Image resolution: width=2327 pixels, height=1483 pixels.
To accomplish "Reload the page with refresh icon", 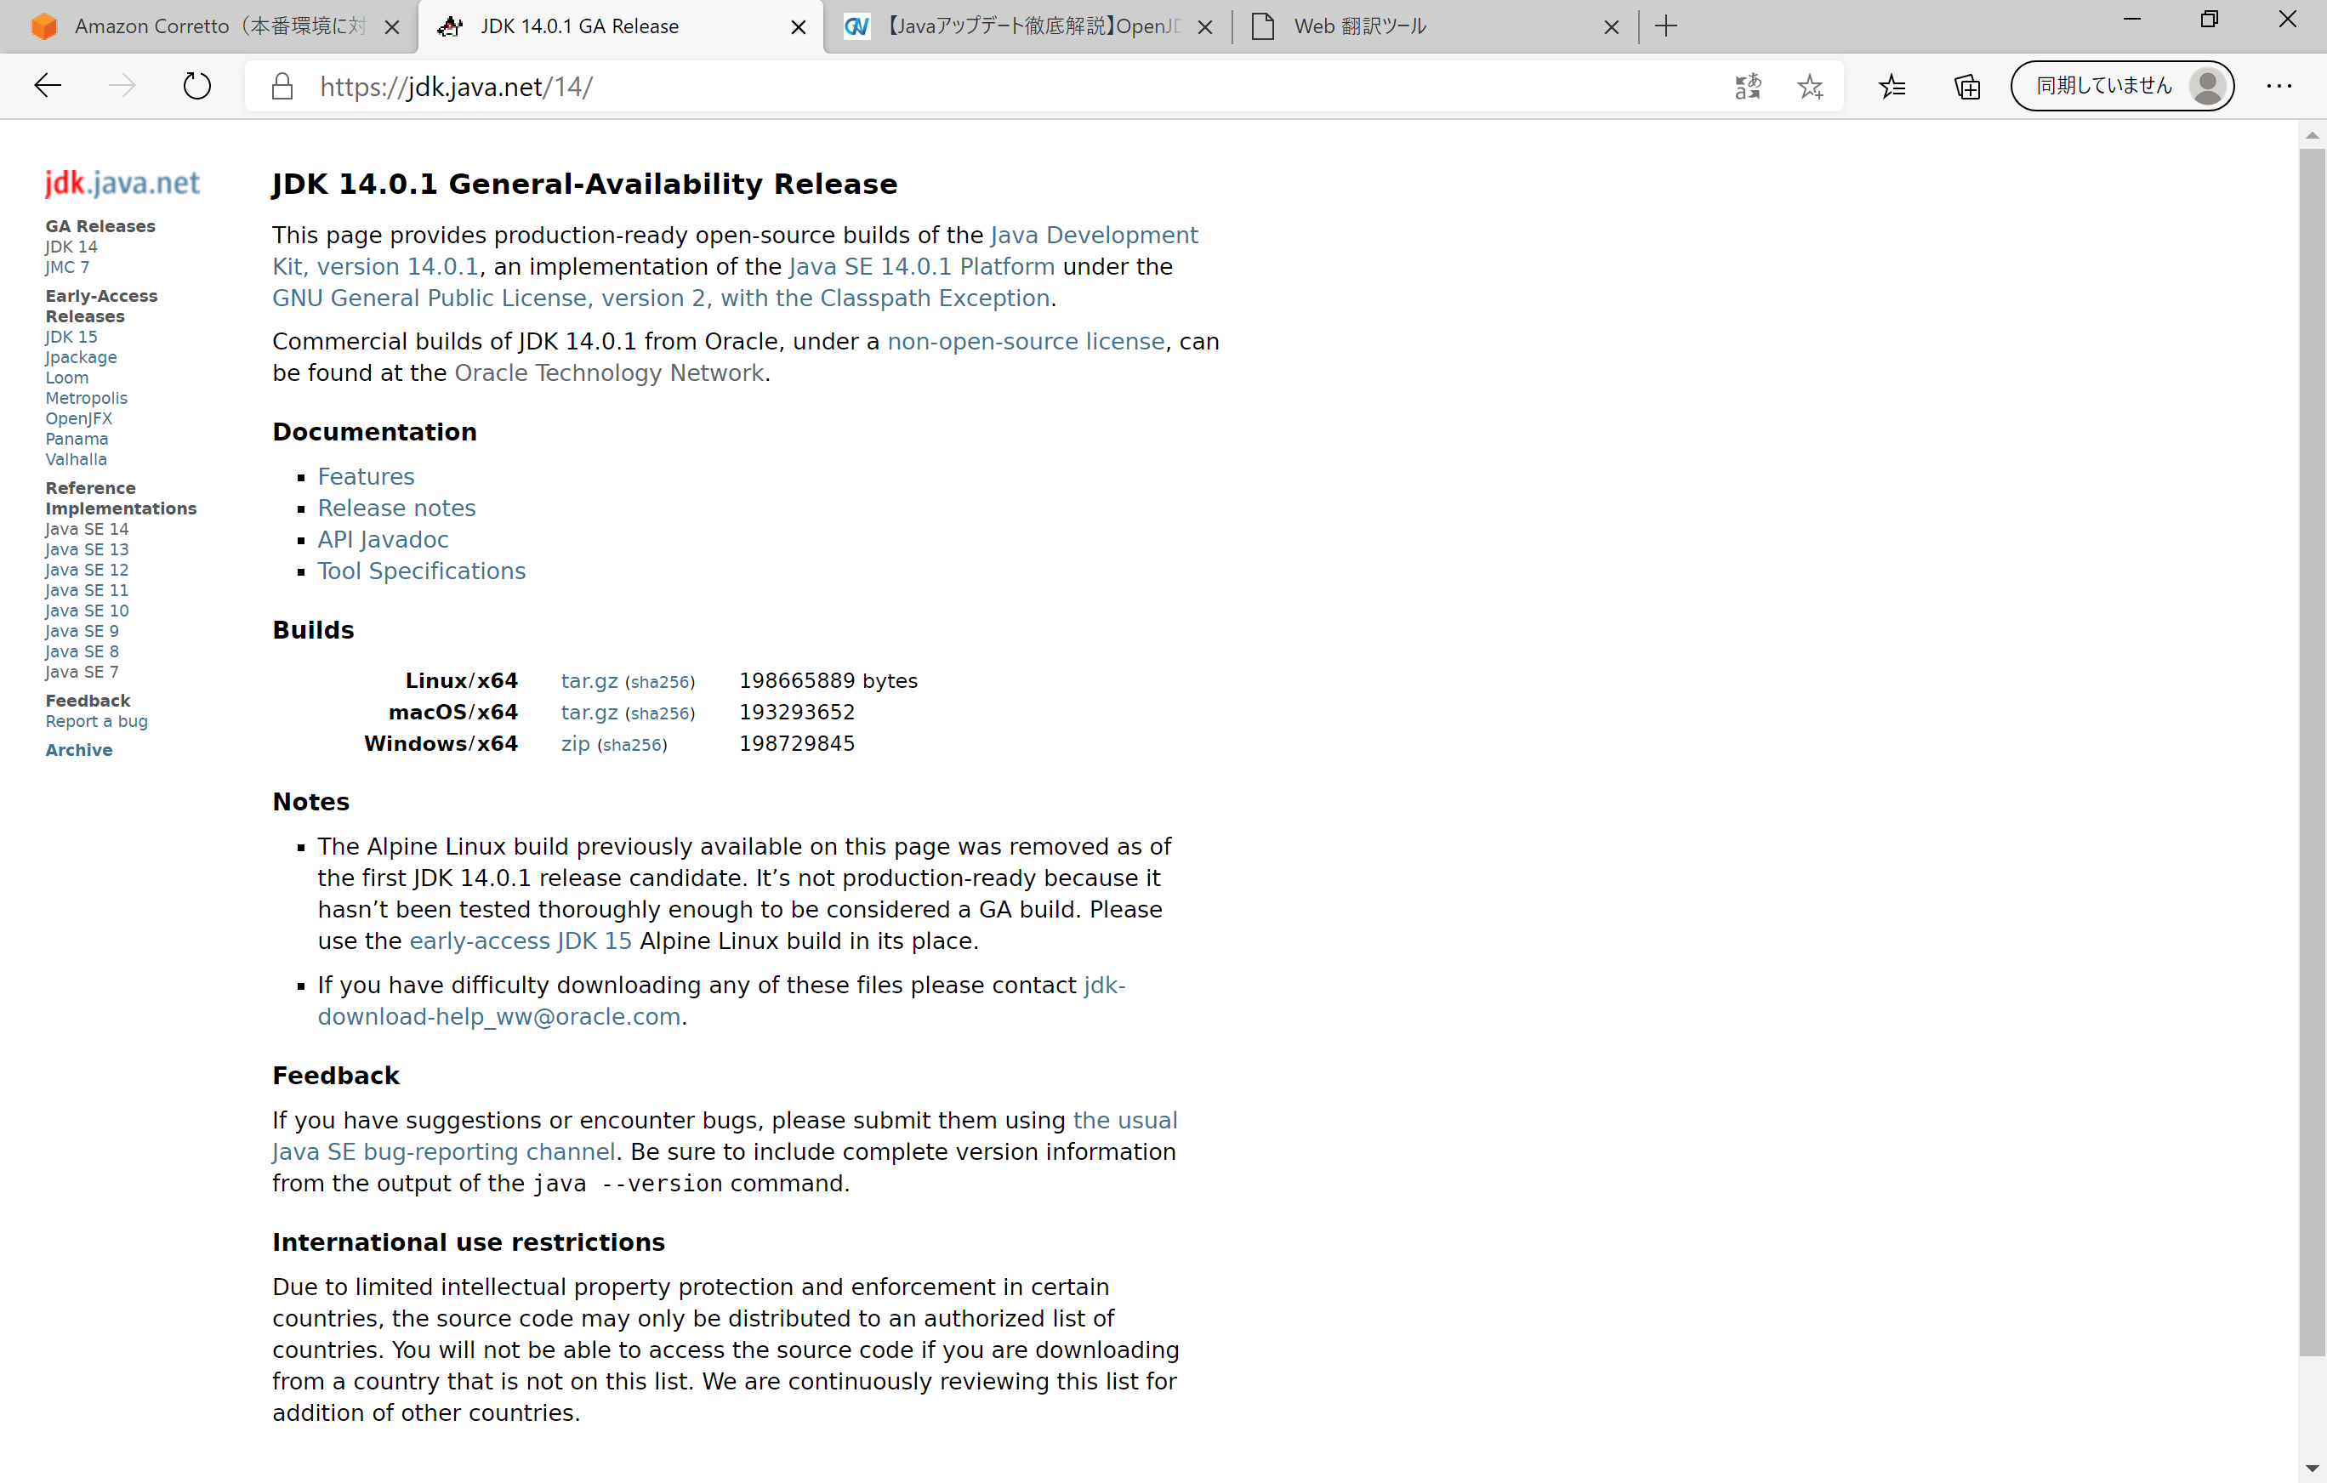I will tap(196, 86).
